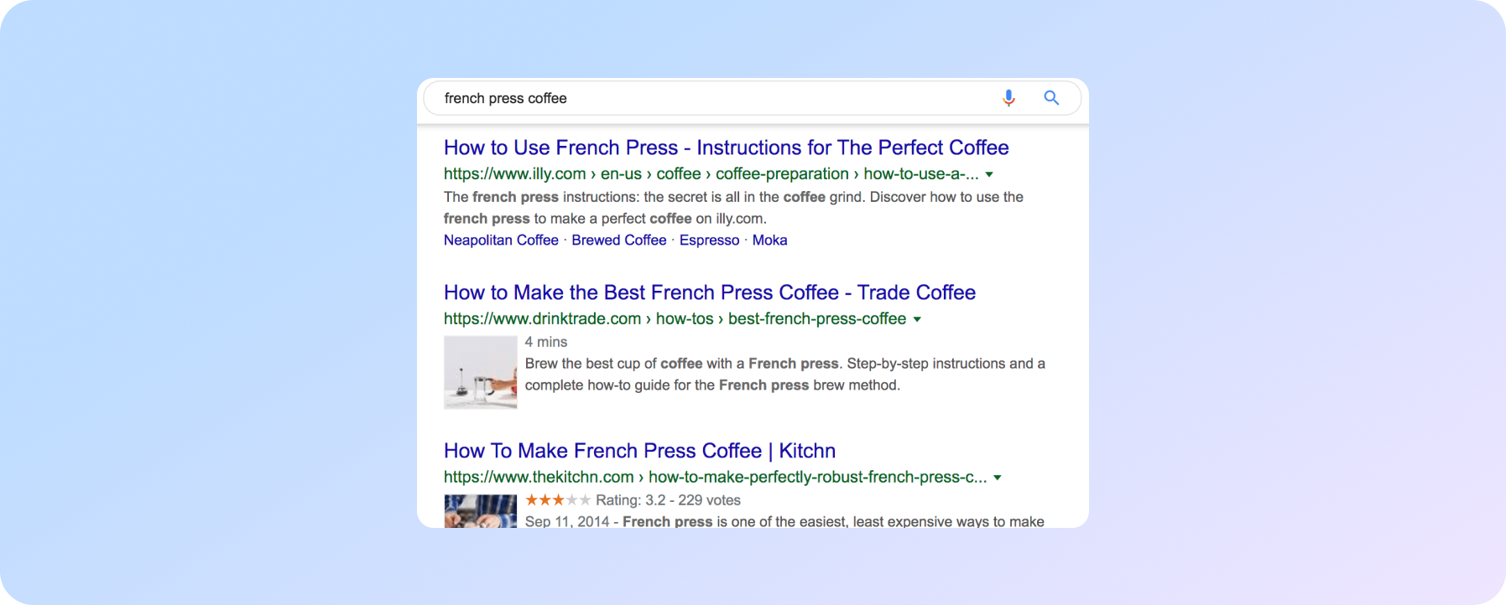
Task: Expand dropdown arrow next to drinktrade.com URL
Action: (x=917, y=319)
